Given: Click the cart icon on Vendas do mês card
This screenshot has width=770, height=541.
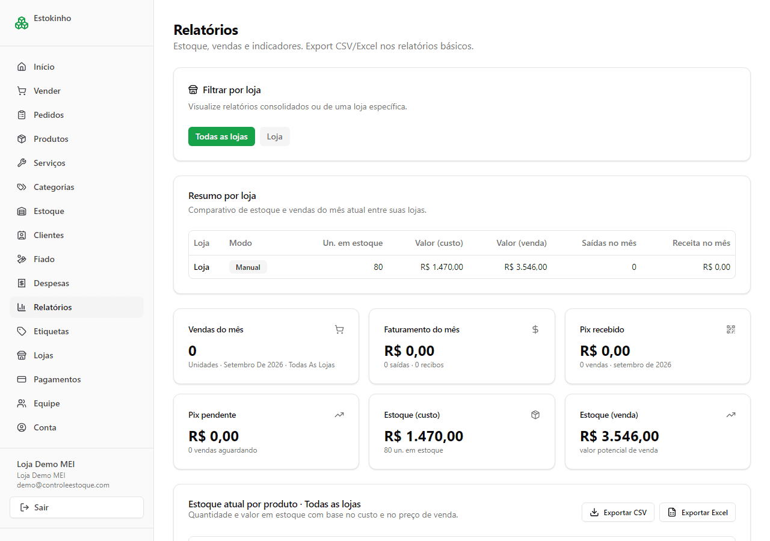Looking at the screenshot, I should [339, 329].
